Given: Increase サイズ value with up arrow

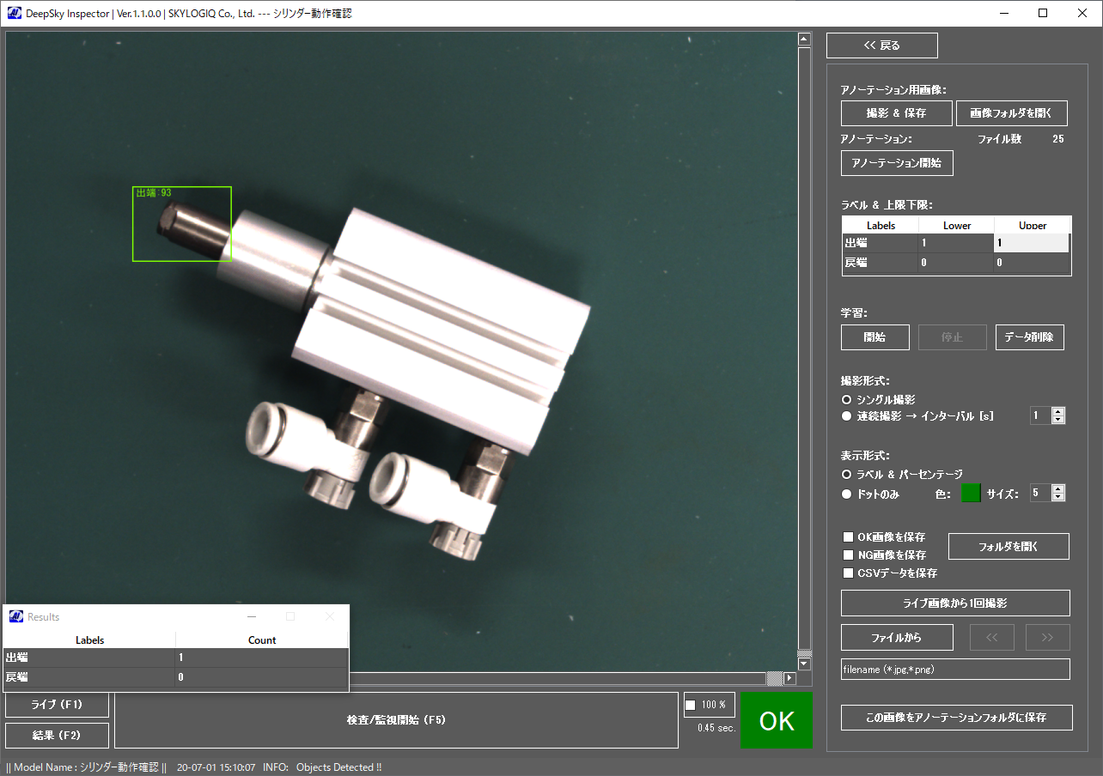Looking at the screenshot, I should click(x=1058, y=489).
